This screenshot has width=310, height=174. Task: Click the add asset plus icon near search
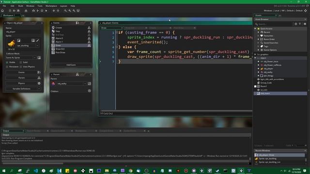click(x=296, y=24)
